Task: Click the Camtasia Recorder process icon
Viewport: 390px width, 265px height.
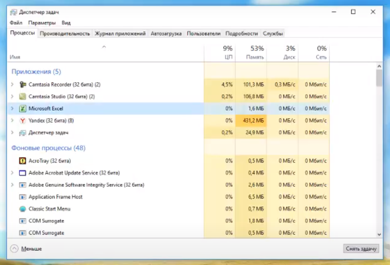Action: pyautogui.click(x=23, y=85)
